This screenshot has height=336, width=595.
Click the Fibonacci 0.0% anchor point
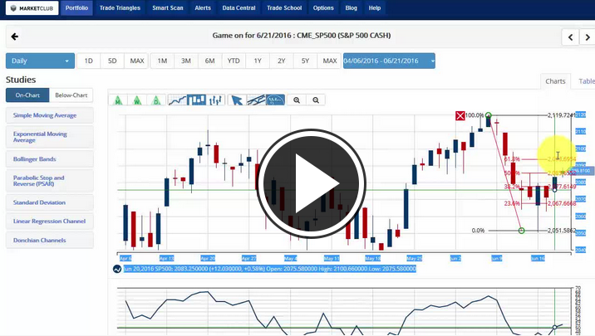click(x=521, y=231)
